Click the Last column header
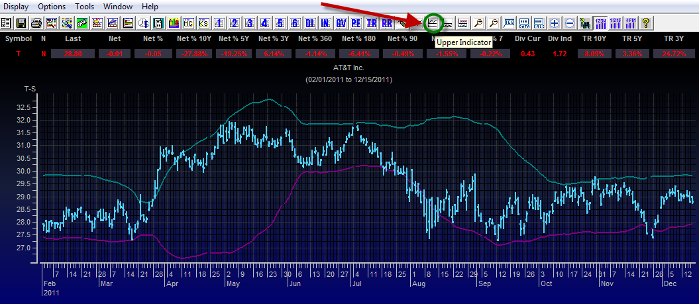Image resolution: width=699 pixels, height=304 pixels. [x=73, y=39]
